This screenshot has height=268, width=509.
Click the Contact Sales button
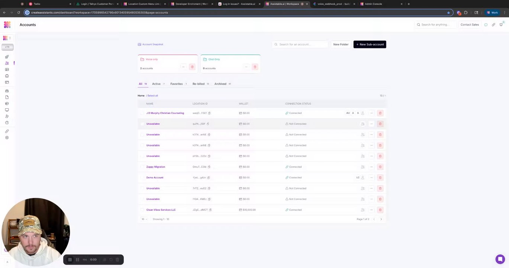point(470,25)
